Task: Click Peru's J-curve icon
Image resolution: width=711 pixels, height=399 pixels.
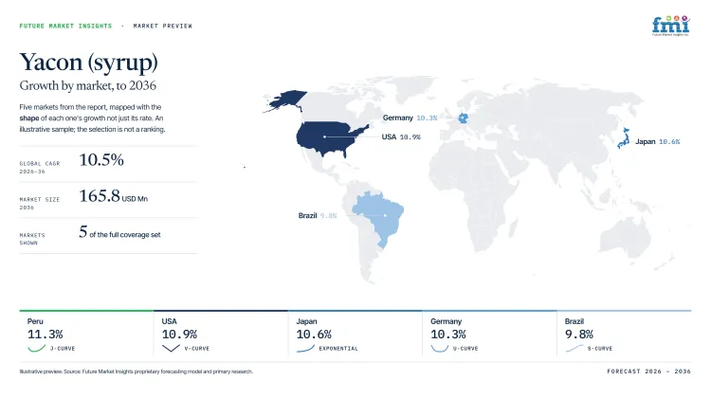Action: point(37,348)
